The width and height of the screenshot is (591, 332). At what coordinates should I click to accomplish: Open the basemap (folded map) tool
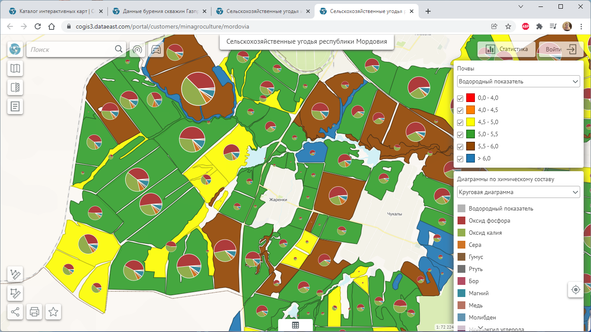tap(15, 68)
